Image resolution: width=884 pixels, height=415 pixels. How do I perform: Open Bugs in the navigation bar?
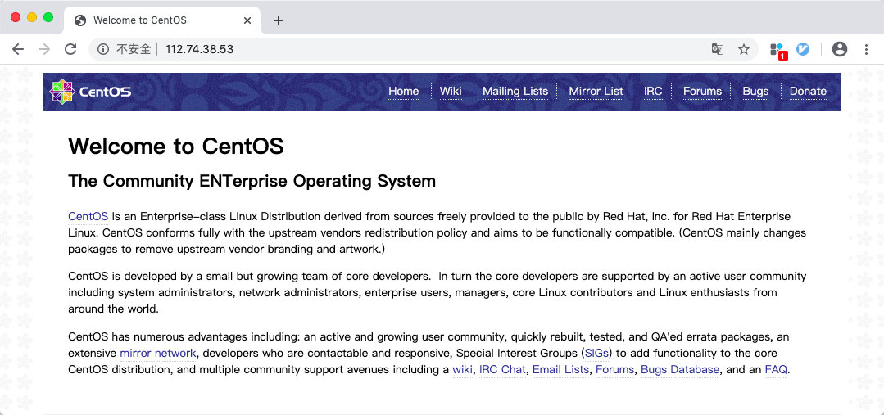(755, 91)
